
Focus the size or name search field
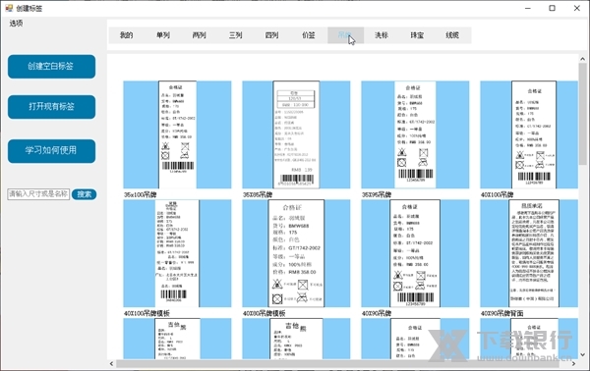click(38, 194)
